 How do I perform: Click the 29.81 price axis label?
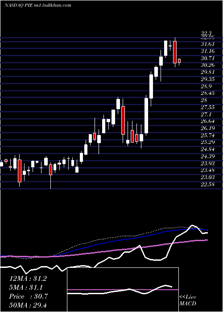207,72
